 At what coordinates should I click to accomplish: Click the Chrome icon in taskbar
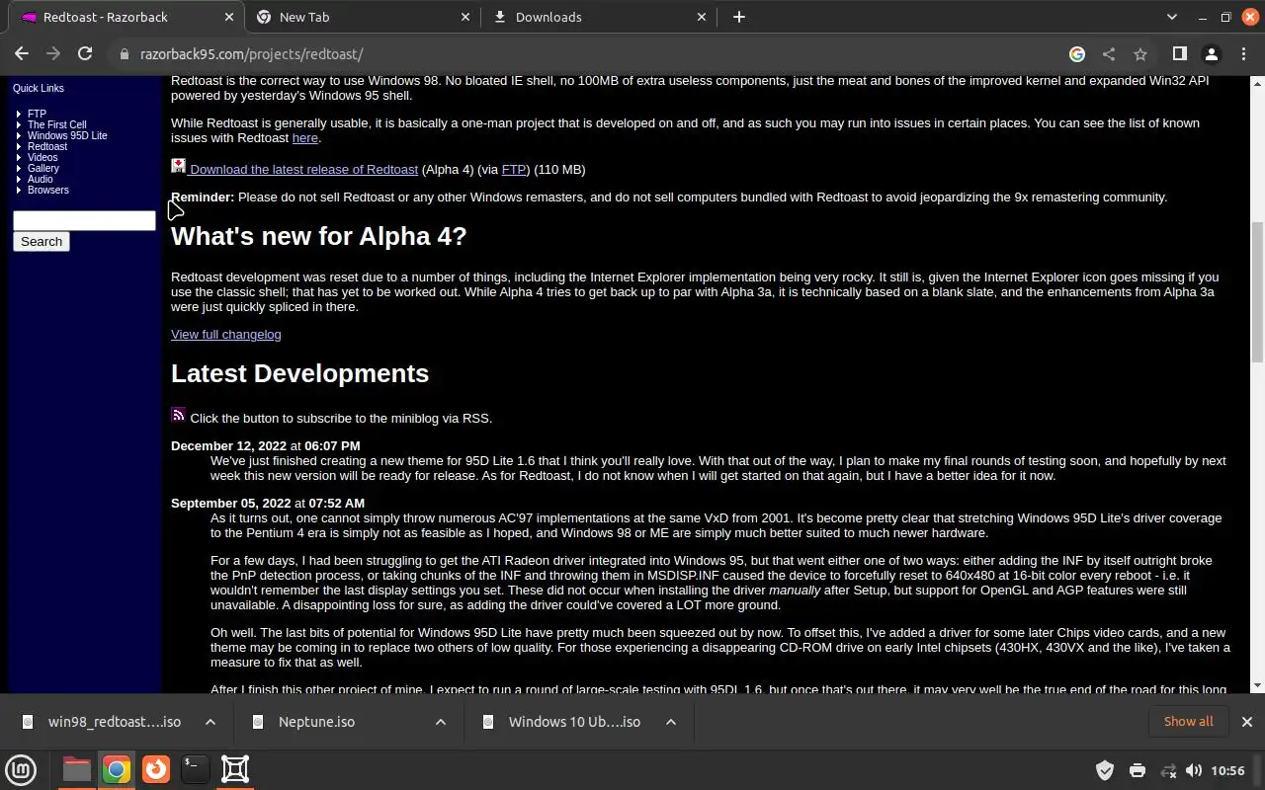point(117,769)
